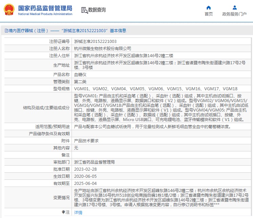253x218 pixels.
Task: Click the 政务服务门户 user icon
Action: point(235,7)
